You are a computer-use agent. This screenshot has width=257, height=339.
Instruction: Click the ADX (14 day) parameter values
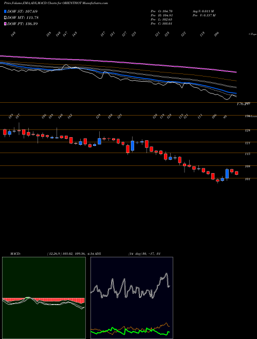(x=144, y=254)
